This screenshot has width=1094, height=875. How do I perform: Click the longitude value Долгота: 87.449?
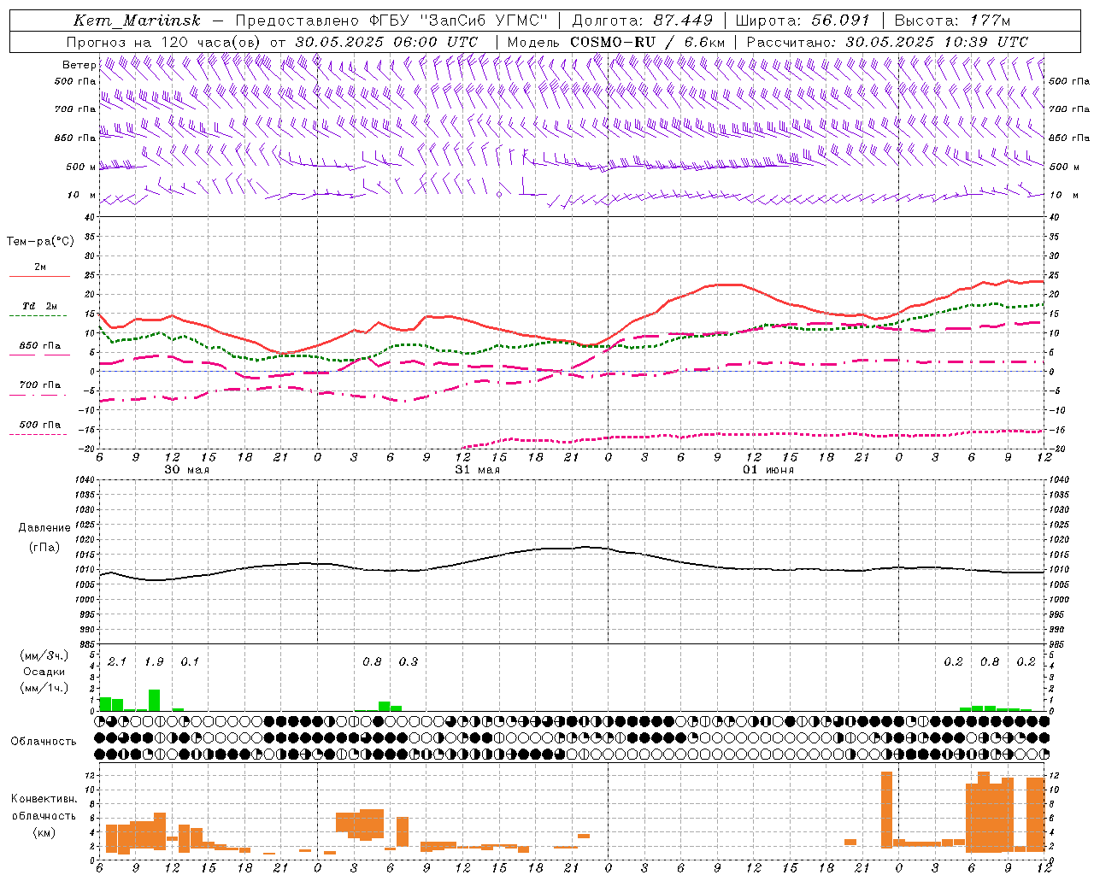[642, 21]
